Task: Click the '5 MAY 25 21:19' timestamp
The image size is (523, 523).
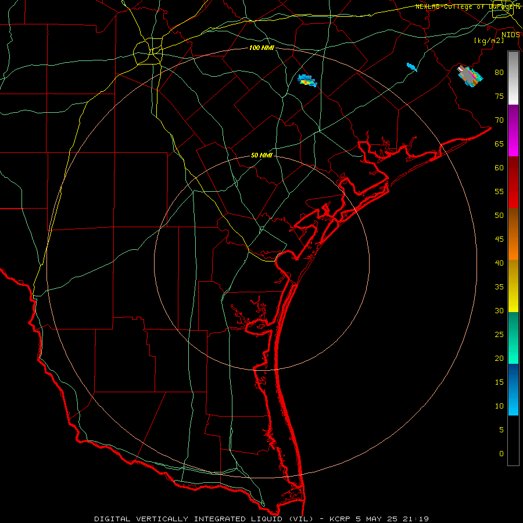Action: click(392, 519)
